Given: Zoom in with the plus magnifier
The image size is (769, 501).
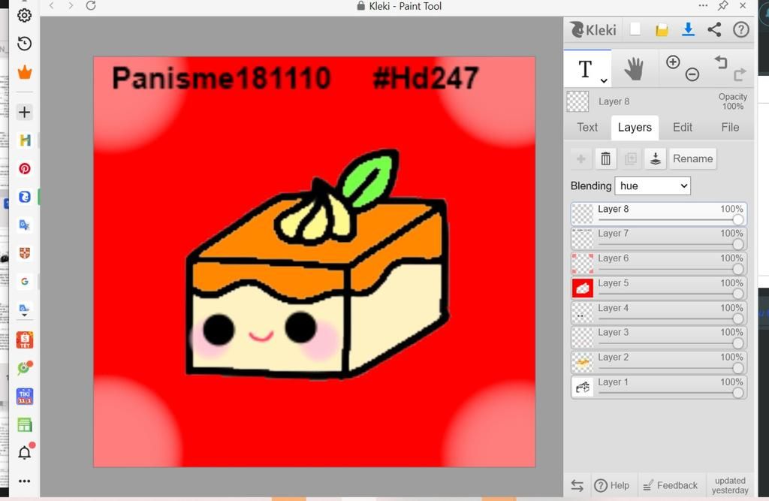Looking at the screenshot, I should (673, 62).
